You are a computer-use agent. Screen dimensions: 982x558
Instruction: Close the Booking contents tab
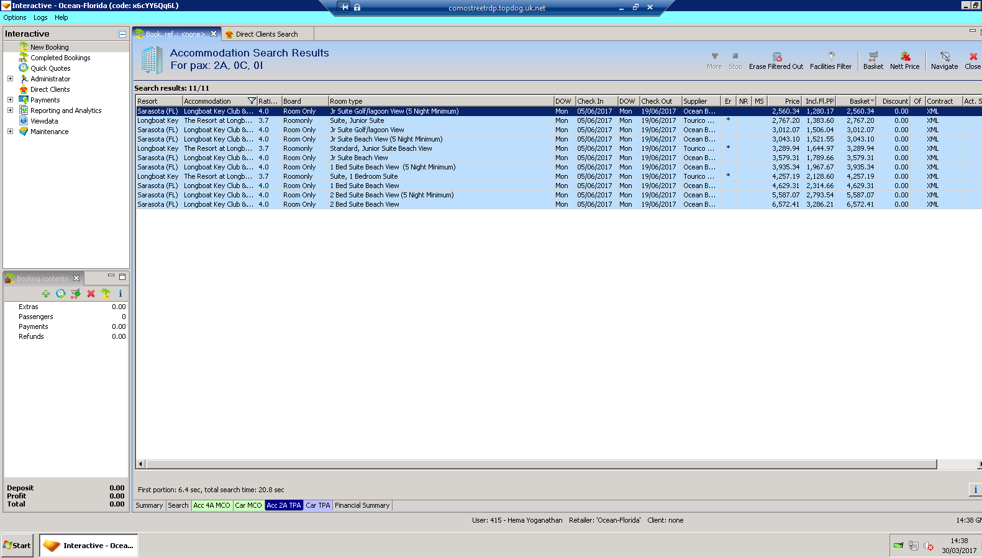coord(76,278)
